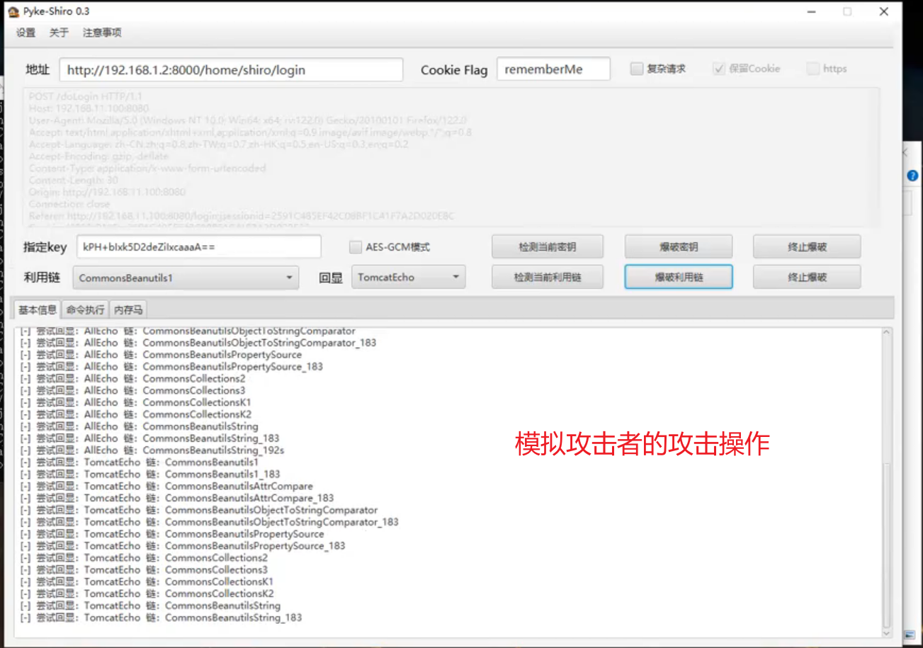The height and width of the screenshot is (648, 923).
Task: Start key brute force with 爆破密钥
Action: pyautogui.click(x=678, y=246)
